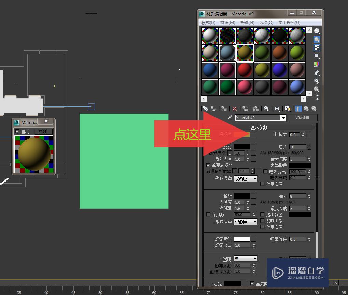The height and width of the screenshot is (295, 348).
Task: Open the 选项(O) menu
Action: pos(266,23)
